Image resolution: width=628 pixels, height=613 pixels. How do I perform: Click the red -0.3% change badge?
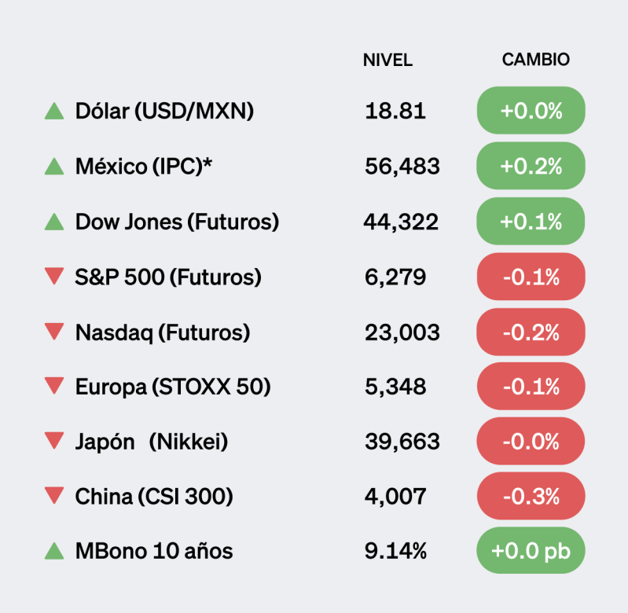pos(531,496)
